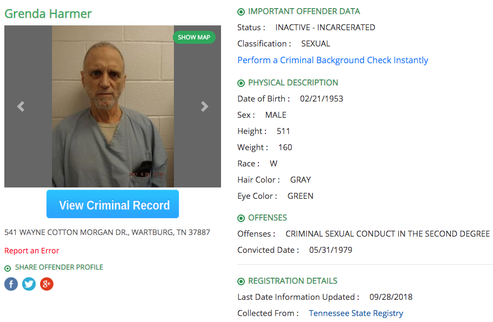This screenshot has width=493, height=322.
Task: Show the map on the photo
Action: 194,37
